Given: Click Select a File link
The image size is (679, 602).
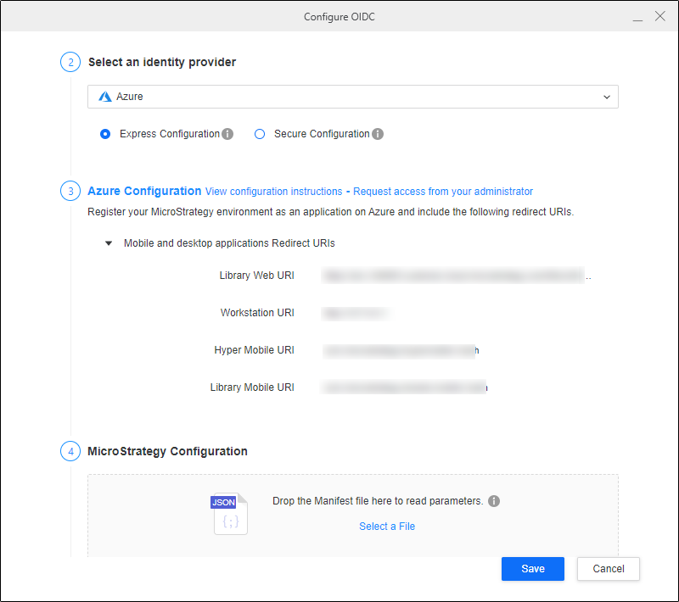Looking at the screenshot, I should pos(387,527).
